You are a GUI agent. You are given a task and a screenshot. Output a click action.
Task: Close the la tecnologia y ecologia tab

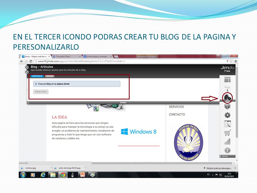(111, 57)
